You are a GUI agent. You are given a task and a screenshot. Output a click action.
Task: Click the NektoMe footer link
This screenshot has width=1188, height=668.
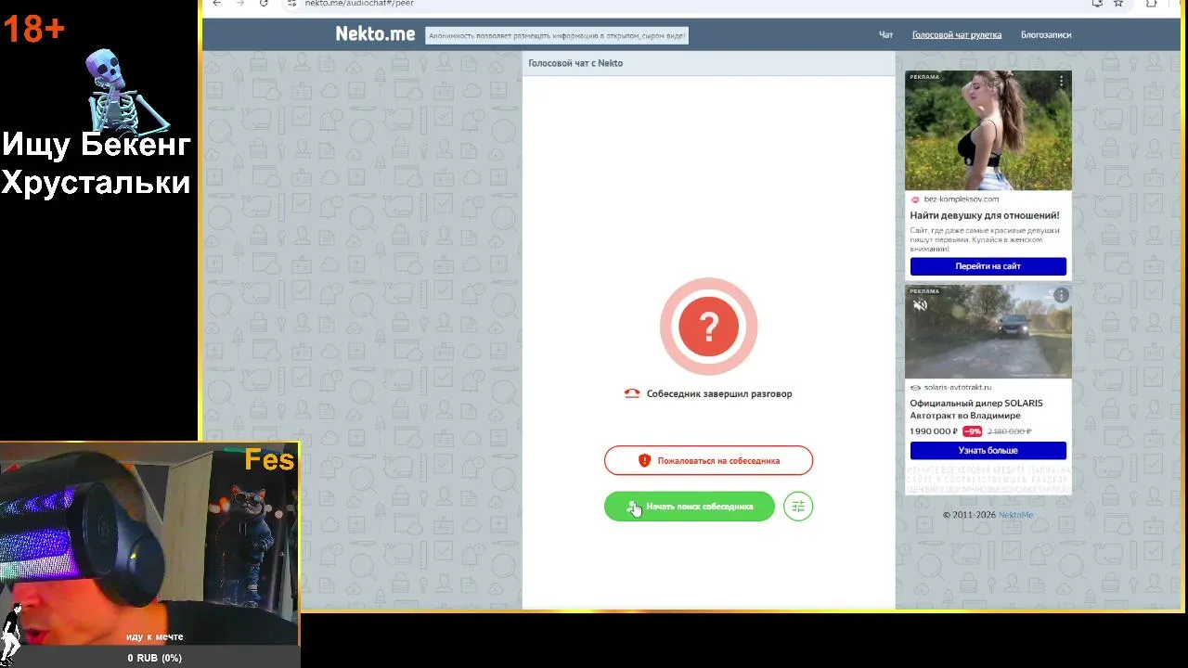(1015, 515)
